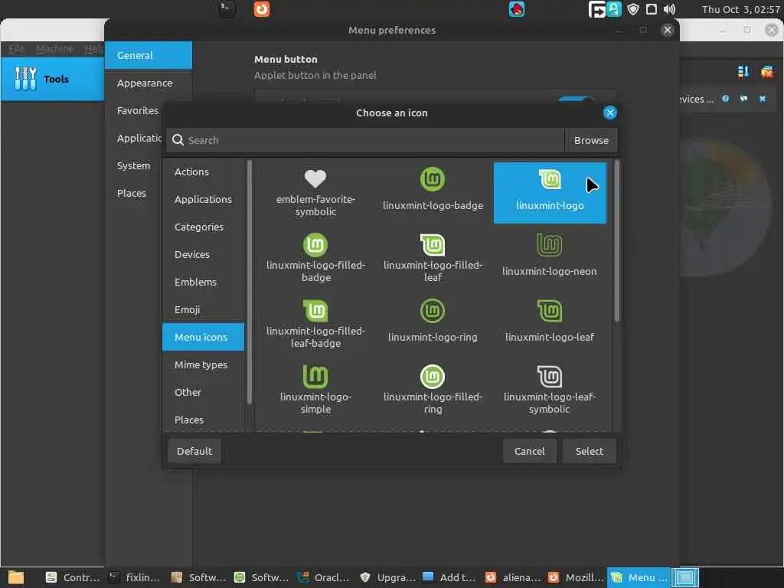Click the clock showing Thu Oct 3
784x588 pixels.
(x=740, y=9)
